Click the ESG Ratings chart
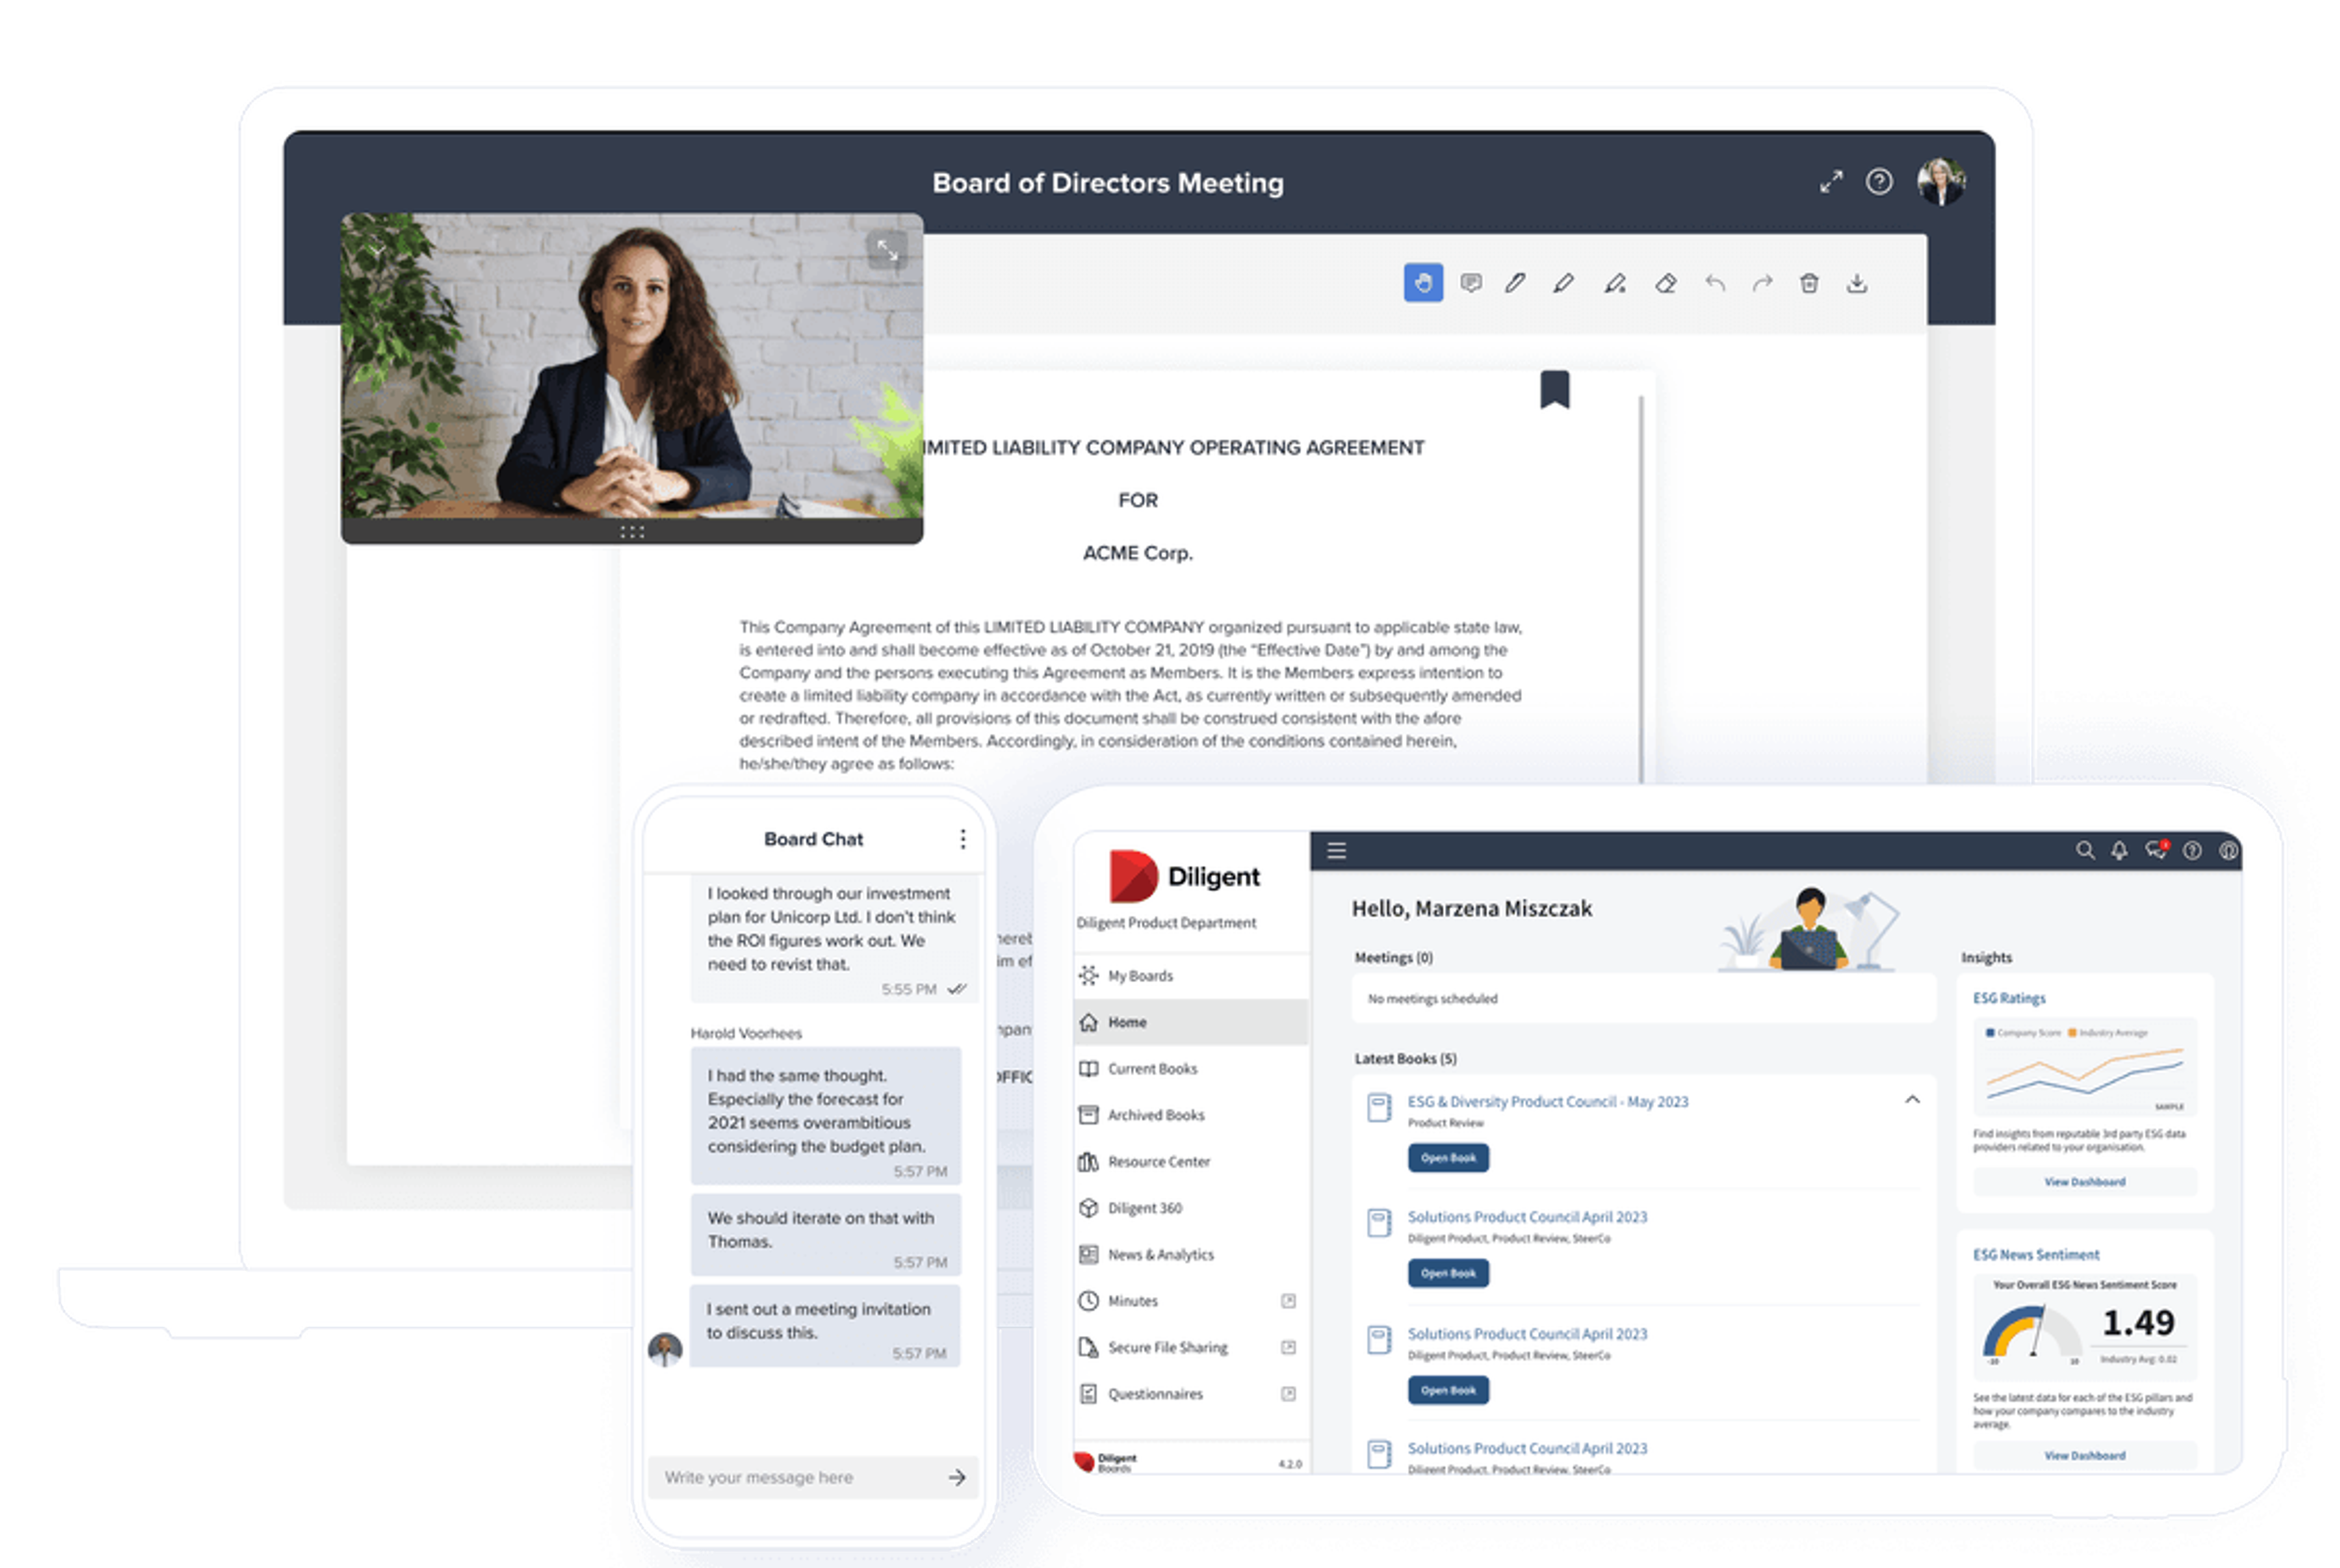Viewport: 2340px width, 1568px height. [2084, 1067]
